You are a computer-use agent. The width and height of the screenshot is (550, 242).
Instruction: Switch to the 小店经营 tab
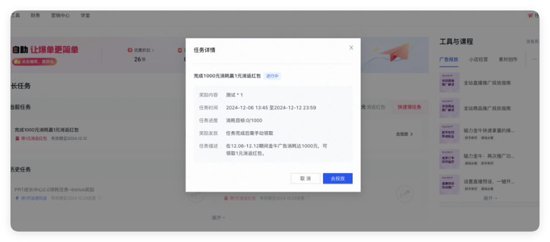[478, 59]
